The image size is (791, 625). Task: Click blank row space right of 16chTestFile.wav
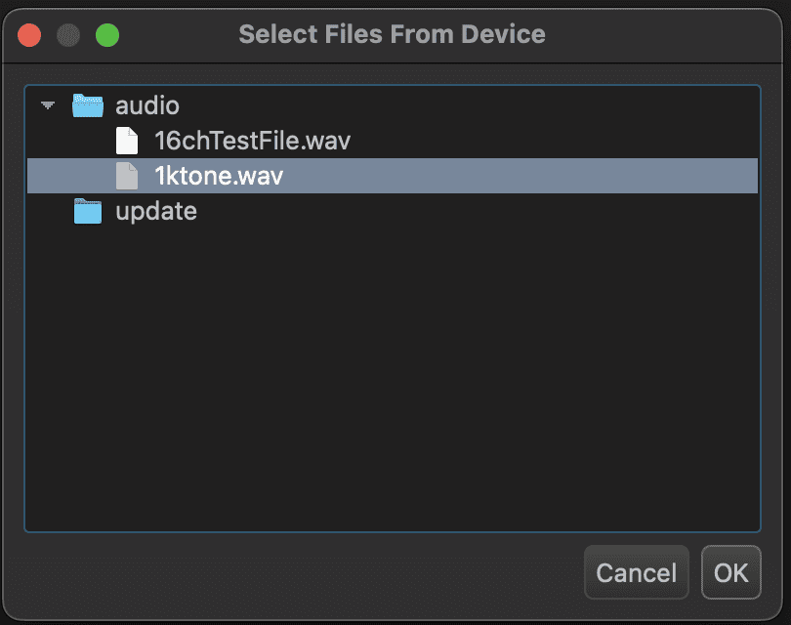pos(547,141)
